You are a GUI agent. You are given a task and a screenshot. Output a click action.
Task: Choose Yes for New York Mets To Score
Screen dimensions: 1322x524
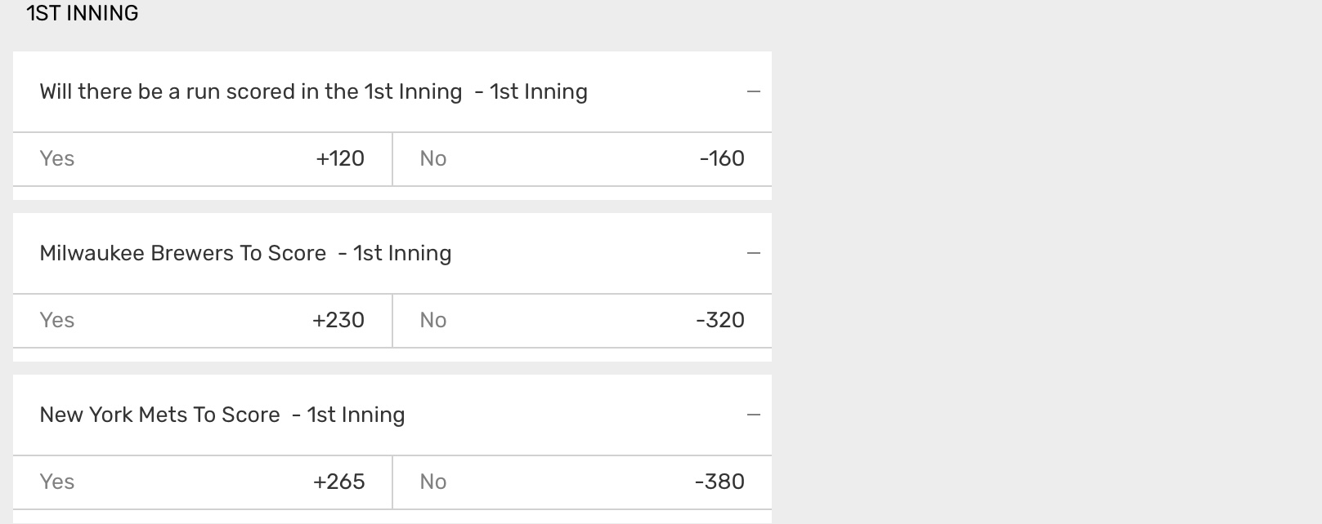click(x=202, y=482)
